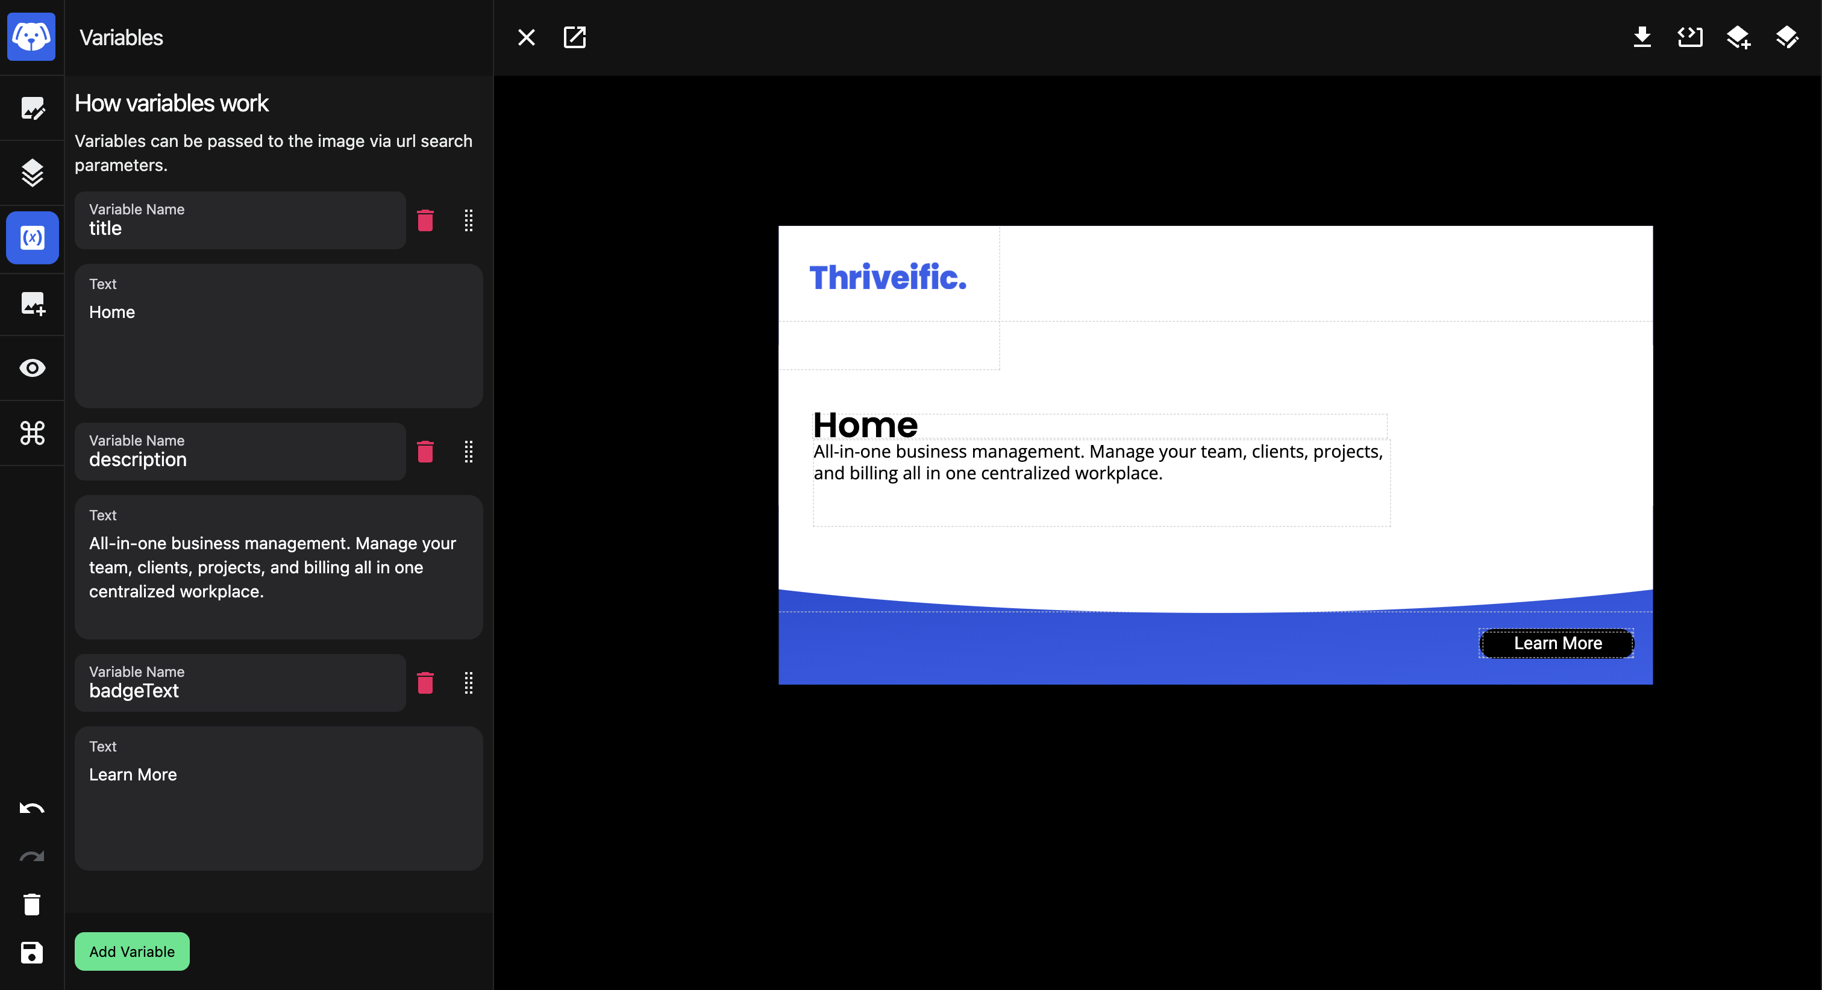The image size is (1822, 990).
Task: Toggle the preview eye icon
Action: pos(32,368)
